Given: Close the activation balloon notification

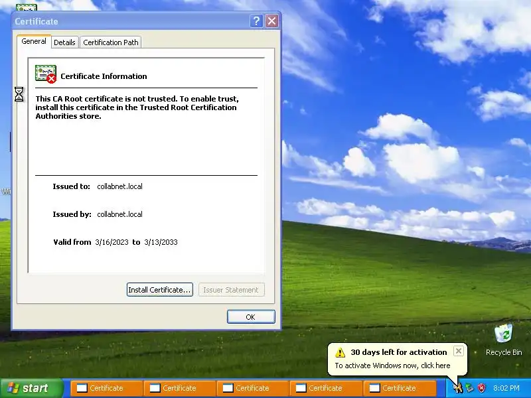Looking at the screenshot, I should tap(458, 351).
